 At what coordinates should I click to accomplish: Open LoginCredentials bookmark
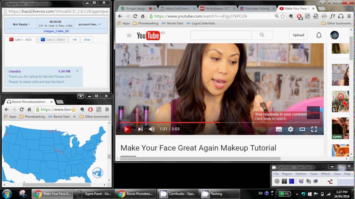[x=201, y=23]
